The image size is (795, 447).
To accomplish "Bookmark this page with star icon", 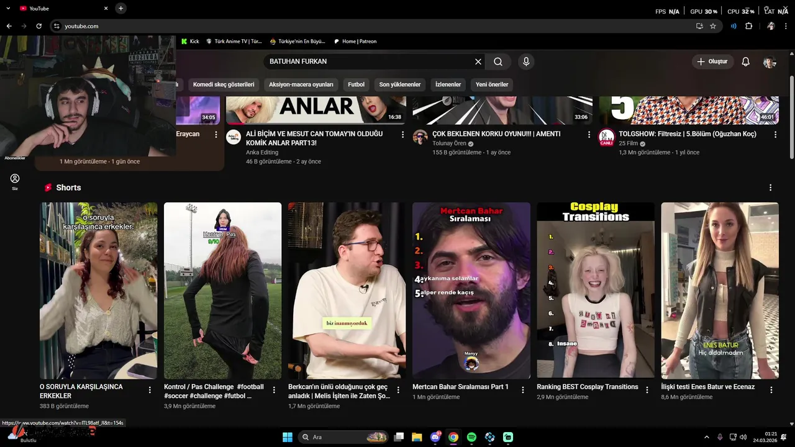I will pyautogui.click(x=713, y=26).
